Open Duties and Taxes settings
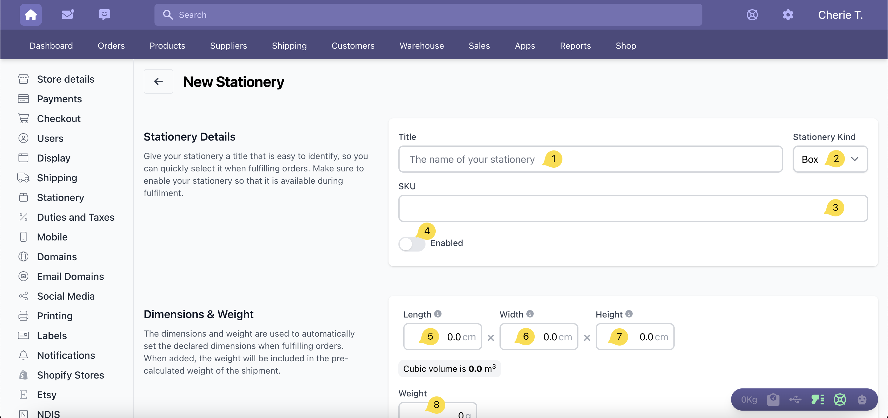 (76, 217)
